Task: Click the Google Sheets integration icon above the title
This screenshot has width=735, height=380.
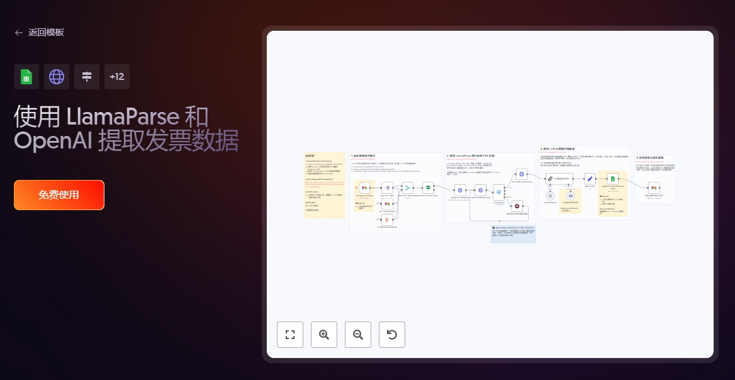Action: [26, 77]
